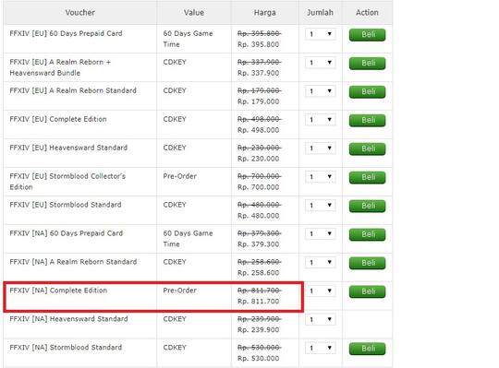The height and width of the screenshot is (368, 499).
Task: Select 'FFXIV [NA] 60 Days Prepaid Card' name
Action: 67,233
